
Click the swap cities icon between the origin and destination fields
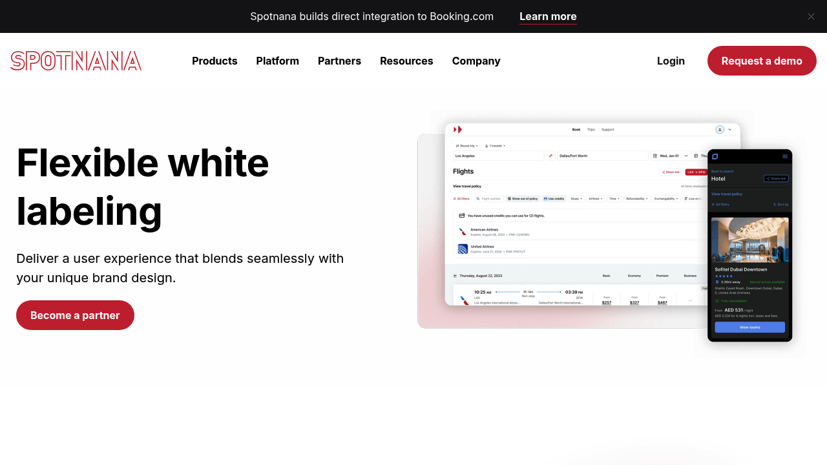pos(550,156)
